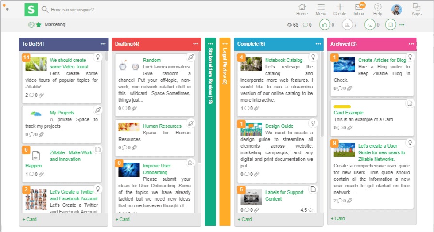Go to Home
The width and height of the screenshot is (434, 232).
(302, 9)
